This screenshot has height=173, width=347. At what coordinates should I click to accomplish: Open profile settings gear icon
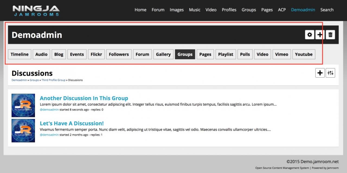click(310, 35)
